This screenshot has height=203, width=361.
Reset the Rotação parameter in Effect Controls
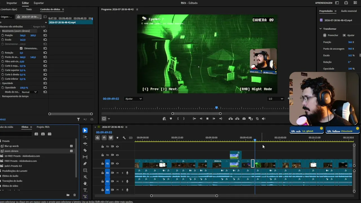coord(45,53)
